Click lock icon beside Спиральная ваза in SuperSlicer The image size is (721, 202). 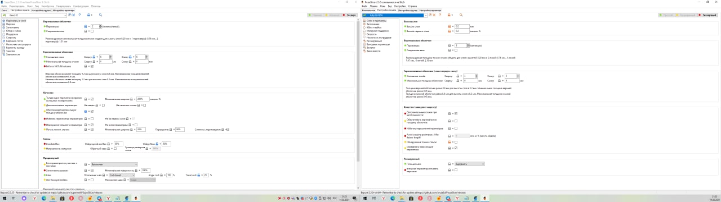86,31
